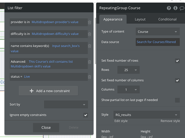Screen dimensions: 185x138
Task: Open the Sort by dropdown
Action: pyautogui.click(x=66, y=105)
